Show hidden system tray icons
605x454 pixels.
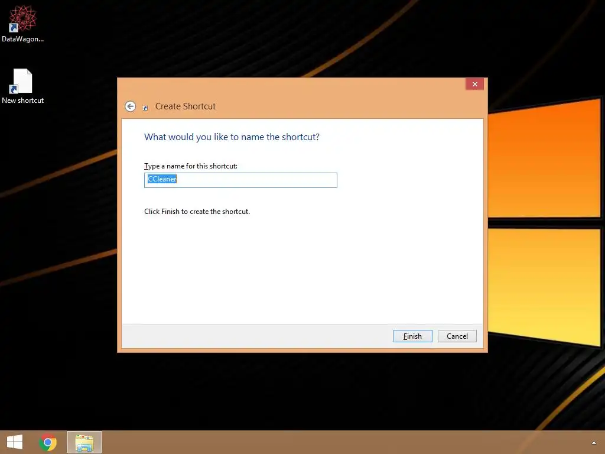tap(594, 442)
